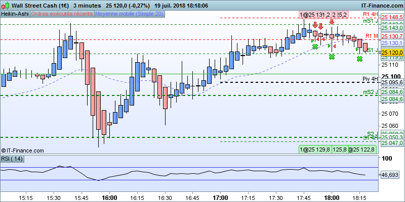
Task: Click the 17:30 time axis label
Action: 276,197
